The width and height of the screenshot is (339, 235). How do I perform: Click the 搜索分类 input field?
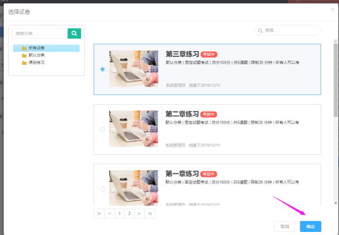40,34
